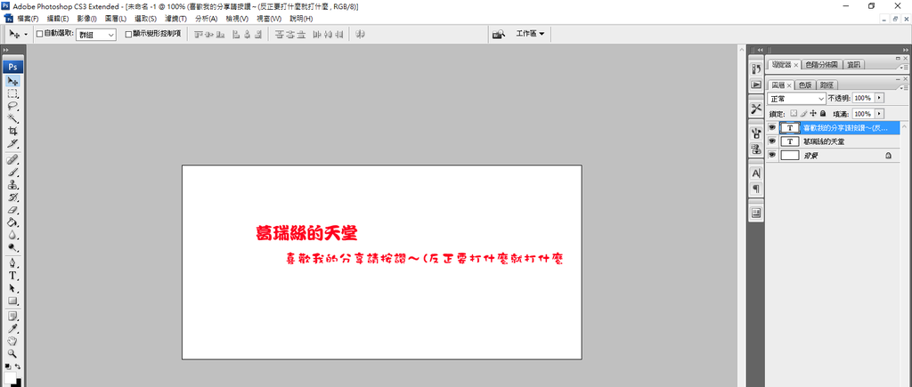Toggle lock position icon
This screenshot has height=387, width=912.
[813, 114]
